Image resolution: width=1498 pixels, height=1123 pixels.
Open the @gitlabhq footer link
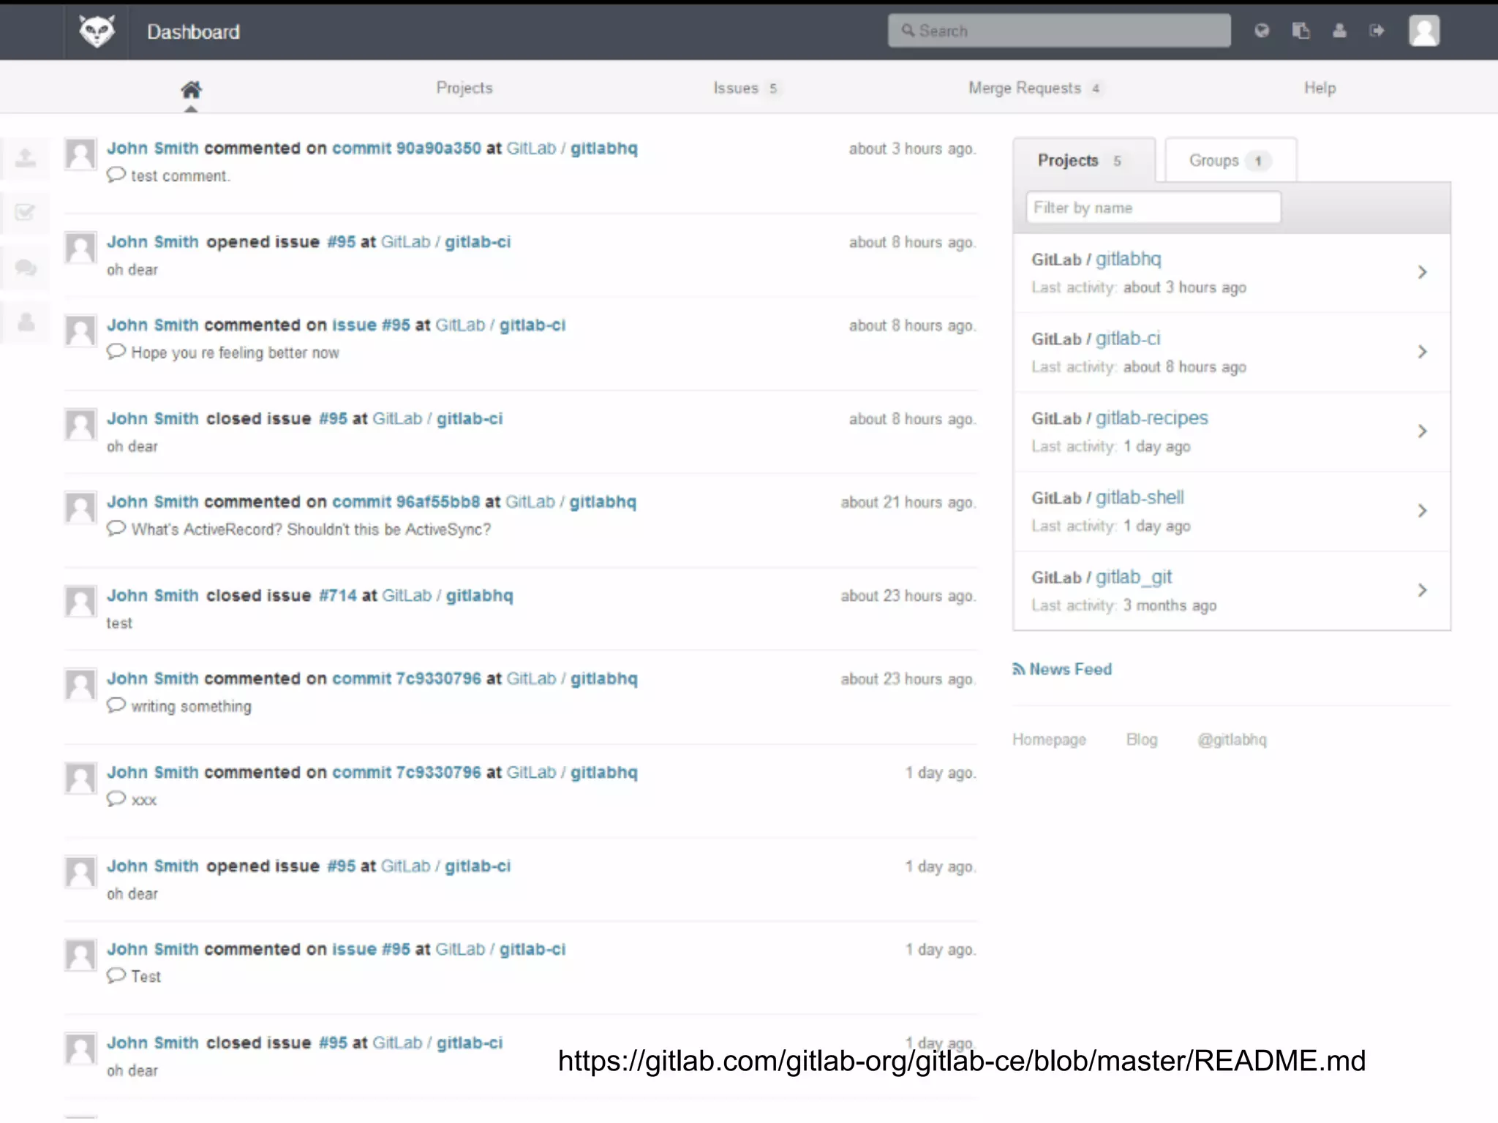(x=1232, y=740)
